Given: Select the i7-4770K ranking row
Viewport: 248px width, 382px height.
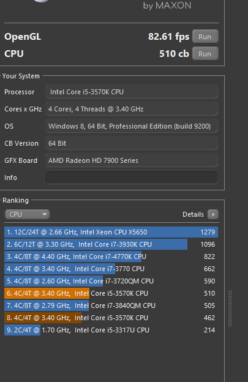Looking at the screenshot, I should 111,257.
